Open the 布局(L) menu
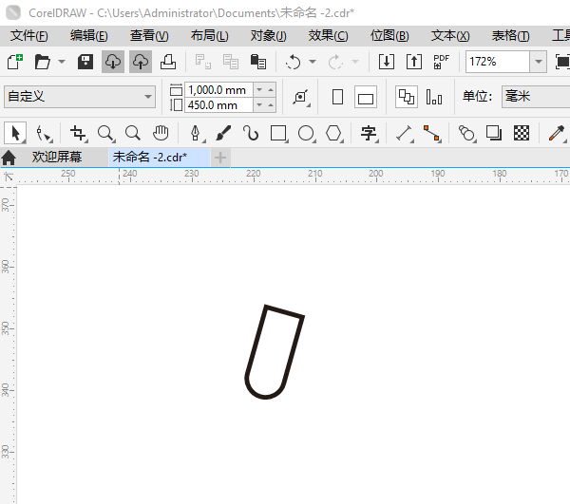The height and width of the screenshot is (504, 570). click(x=209, y=36)
